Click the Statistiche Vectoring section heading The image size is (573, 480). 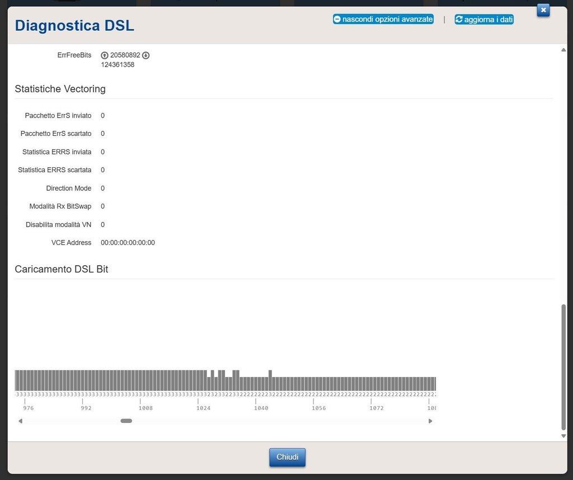pyautogui.click(x=60, y=89)
